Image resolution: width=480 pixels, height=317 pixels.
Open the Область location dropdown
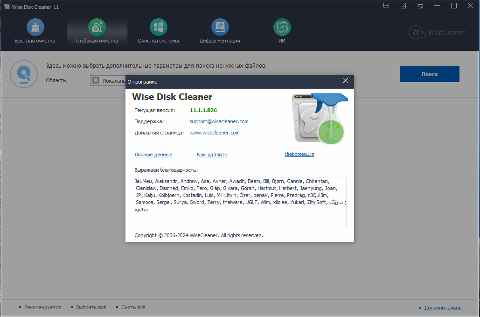pos(108,81)
